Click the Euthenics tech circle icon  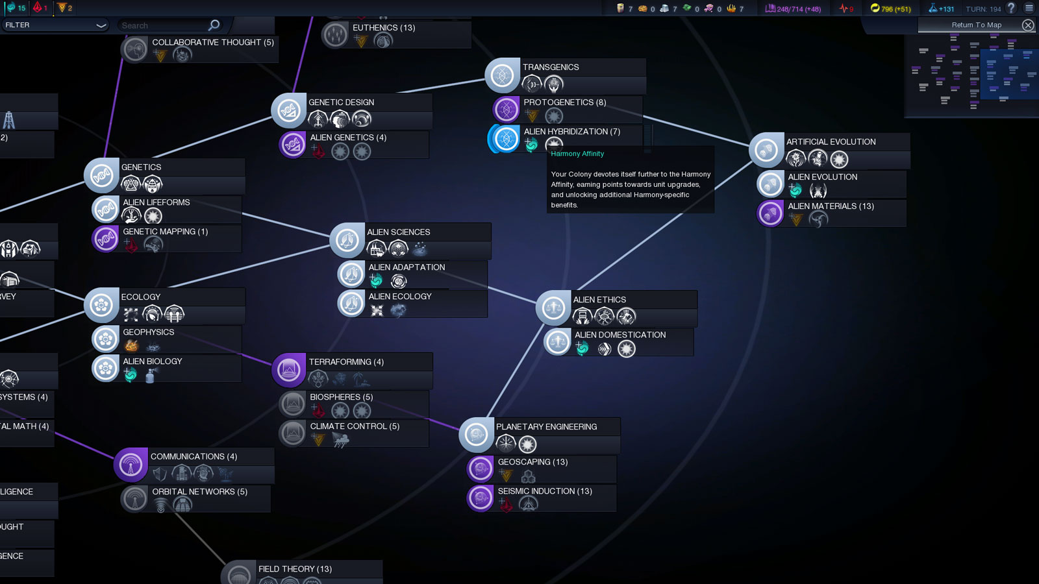[335, 35]
